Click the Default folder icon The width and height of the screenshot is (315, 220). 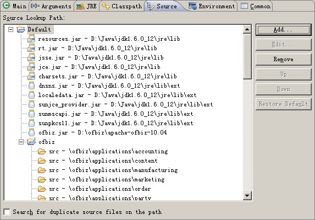21,29
